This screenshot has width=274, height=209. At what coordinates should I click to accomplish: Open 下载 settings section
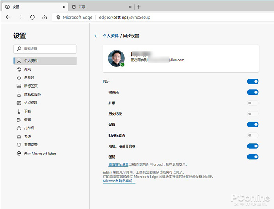pyautogui.click(x=45, y=111)
